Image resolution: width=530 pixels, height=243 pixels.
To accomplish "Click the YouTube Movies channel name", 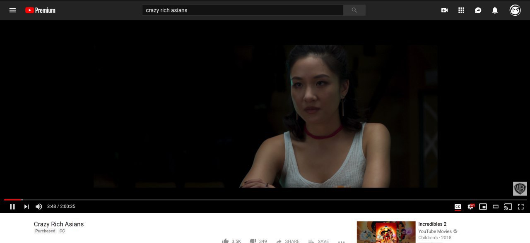I will coord(435,231).
